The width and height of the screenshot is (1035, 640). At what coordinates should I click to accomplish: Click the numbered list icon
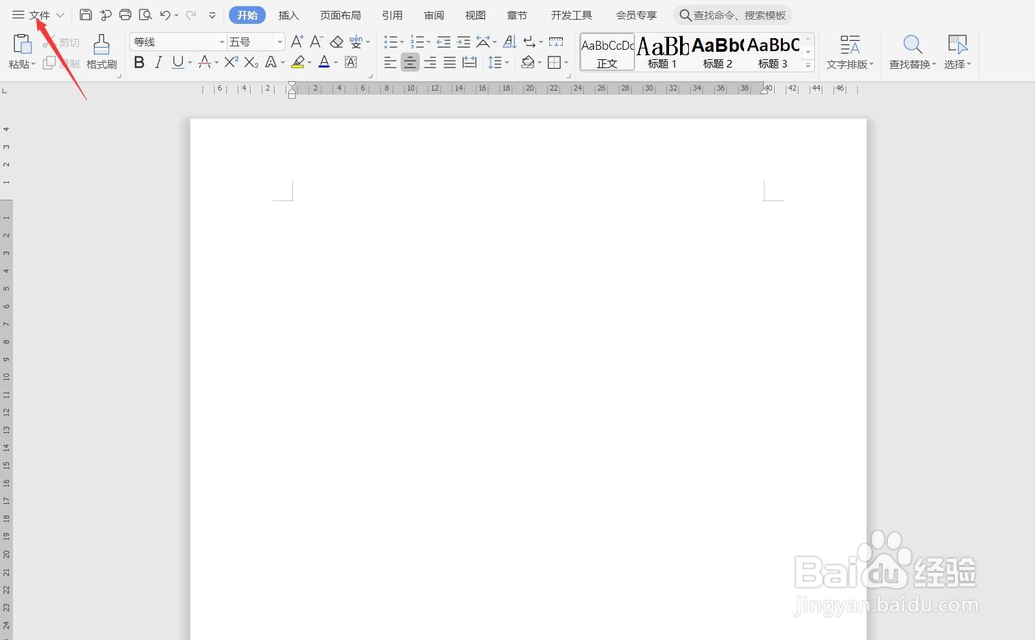417,42
